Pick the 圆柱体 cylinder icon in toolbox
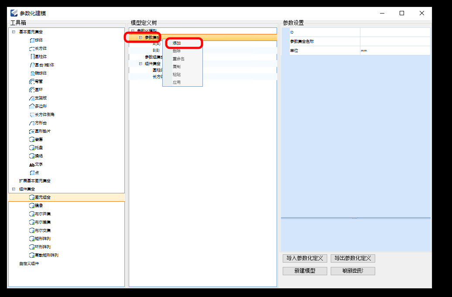This screenshot has height=297, width=452. (32, 57)
